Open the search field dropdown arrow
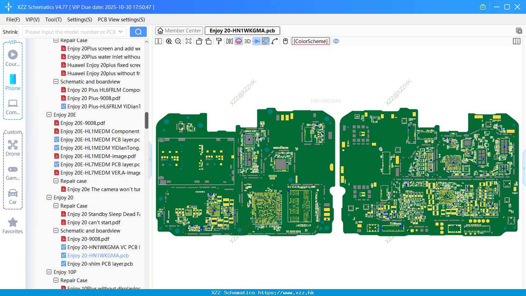526x296 pixels. 121,32
